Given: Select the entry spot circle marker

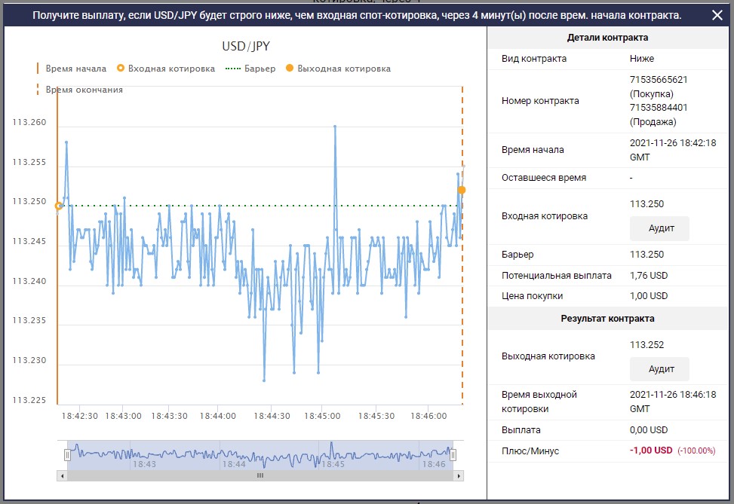Looking at the screenshot, I should tap(59, 206).
